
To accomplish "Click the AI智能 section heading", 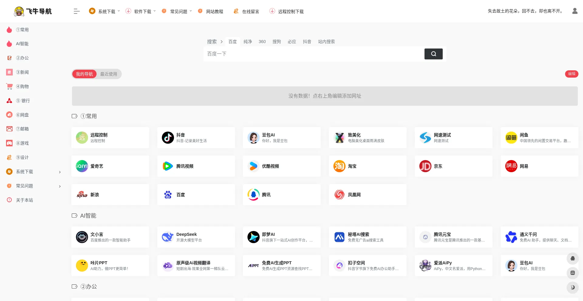I will pos(88,216).
